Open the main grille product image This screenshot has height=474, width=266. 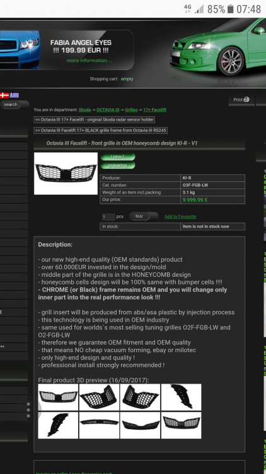(x=66, y=173)
